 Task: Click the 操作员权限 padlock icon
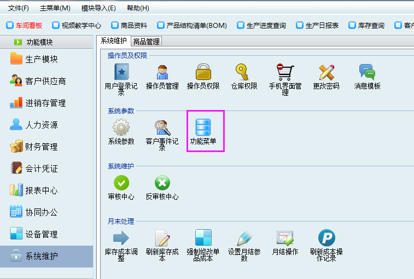(203, 73)
